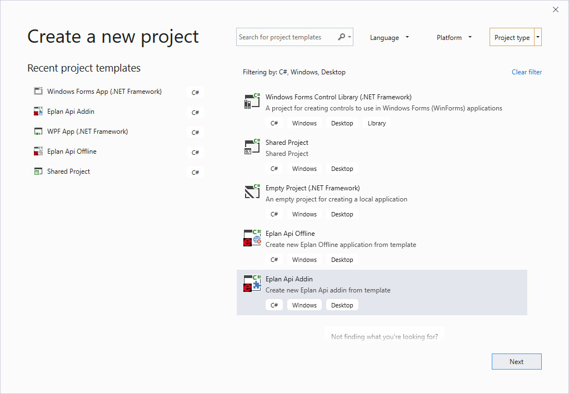Image resolution: width=569 pixels, height=394 pixels.
Task: Select Empty Project (.NET Framework) template title
Action: [x=312, y=188]
